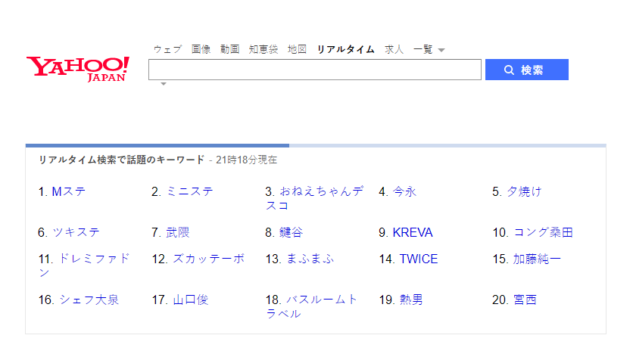The height and width of the screenshot is (357, 633).
Task: Open trending keyword TWICE
Action: pos(419,259)
